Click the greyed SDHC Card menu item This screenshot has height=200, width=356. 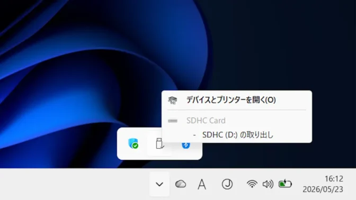tap(237, 121)
